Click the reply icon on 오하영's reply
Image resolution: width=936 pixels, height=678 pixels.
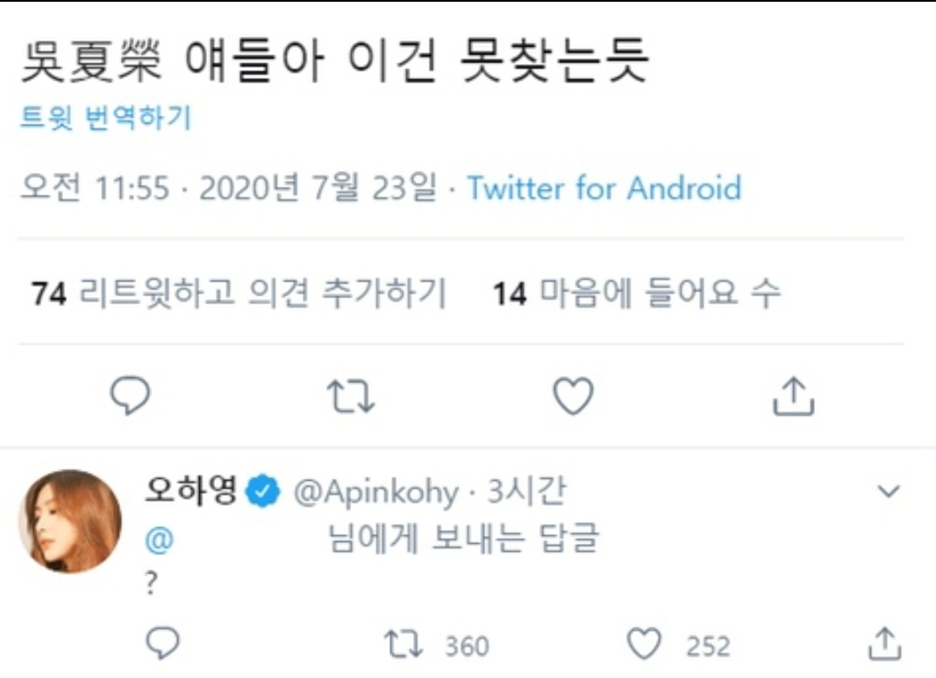pyautogui.click(x=162, y=643)
